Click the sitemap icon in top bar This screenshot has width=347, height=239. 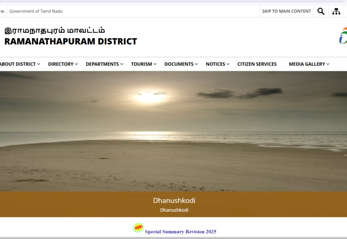coord(336,11)
